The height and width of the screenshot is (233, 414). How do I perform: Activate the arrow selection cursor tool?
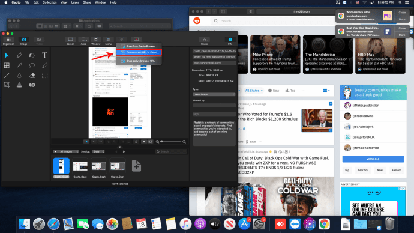[7, 55]
